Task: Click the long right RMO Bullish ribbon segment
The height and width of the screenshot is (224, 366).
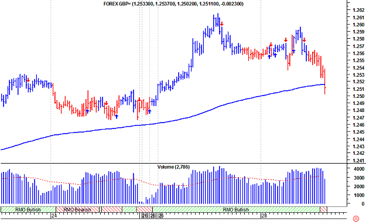Action: coord(236,209)
